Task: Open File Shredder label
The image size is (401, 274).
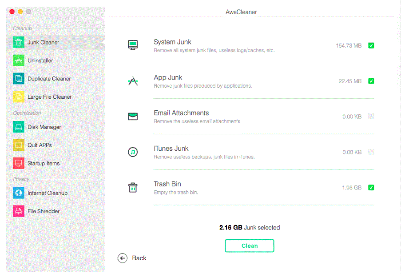Action: [x=44, y=211]
